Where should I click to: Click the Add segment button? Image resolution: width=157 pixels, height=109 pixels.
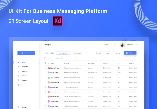(63, 53)
